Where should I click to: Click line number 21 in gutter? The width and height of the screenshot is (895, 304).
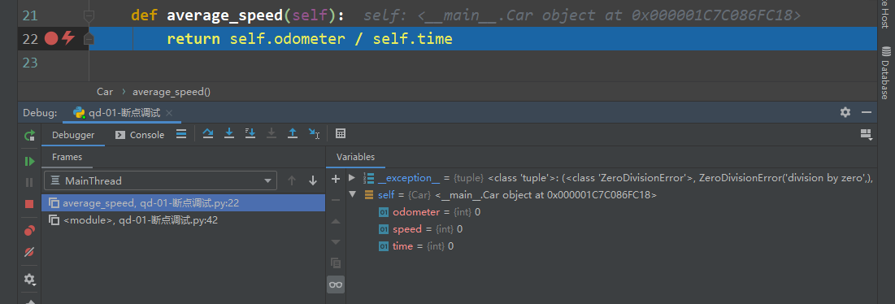click(x=30, y=16)
